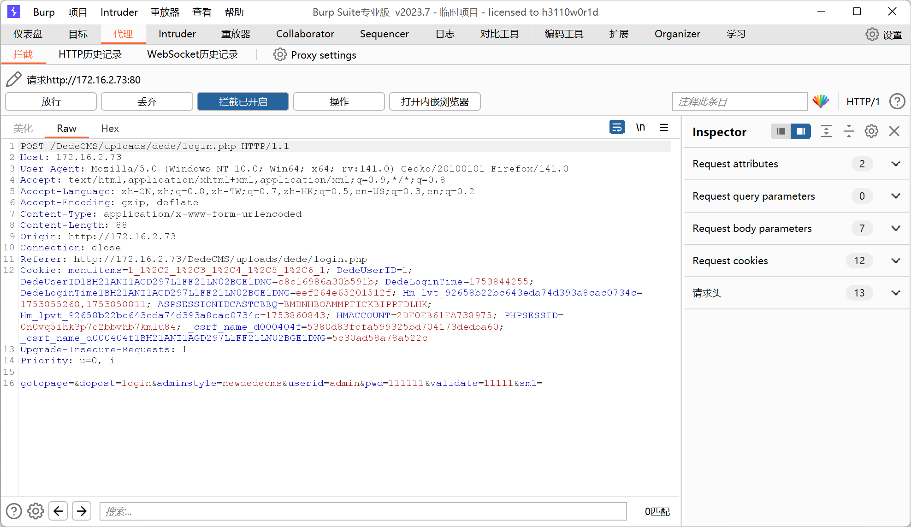
Task: Open the Intruder menu in the menu bar
Action: (x=119, y=12)
